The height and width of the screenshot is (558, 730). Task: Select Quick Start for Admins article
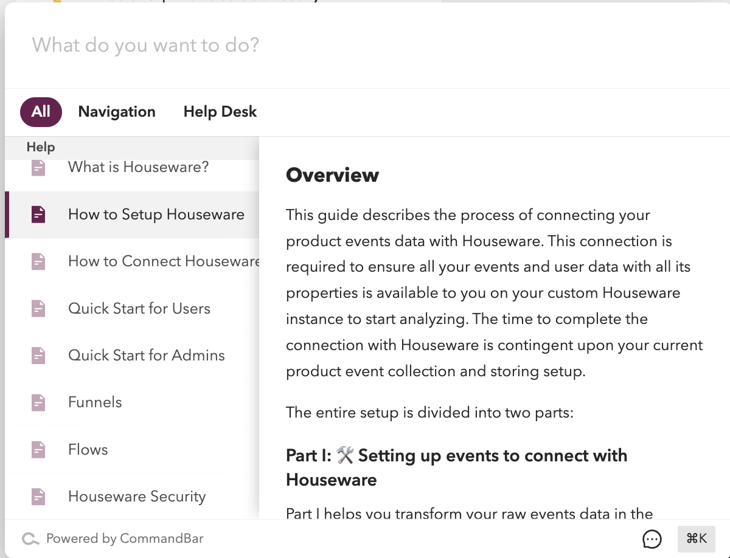click(147, 356)
